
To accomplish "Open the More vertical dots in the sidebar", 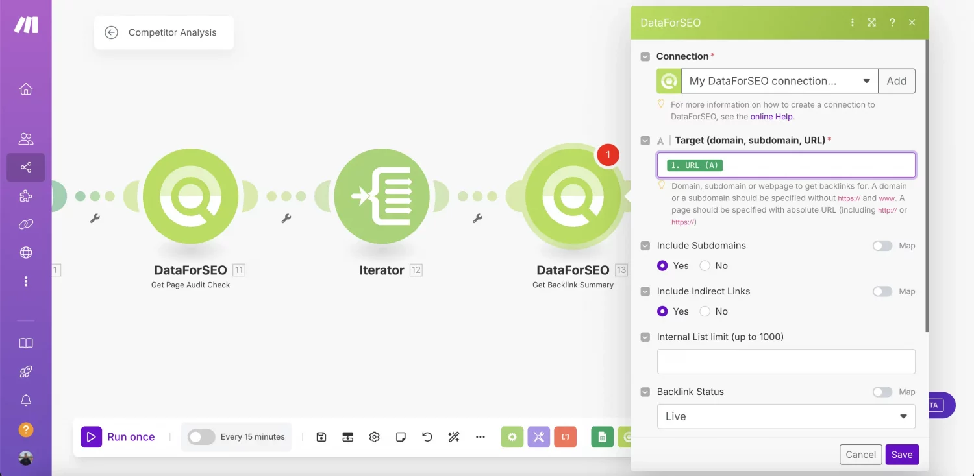I will [x=26, y=281].
